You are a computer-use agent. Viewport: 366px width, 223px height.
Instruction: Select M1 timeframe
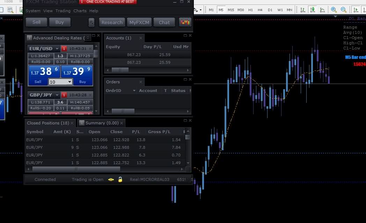click(211, 10)
